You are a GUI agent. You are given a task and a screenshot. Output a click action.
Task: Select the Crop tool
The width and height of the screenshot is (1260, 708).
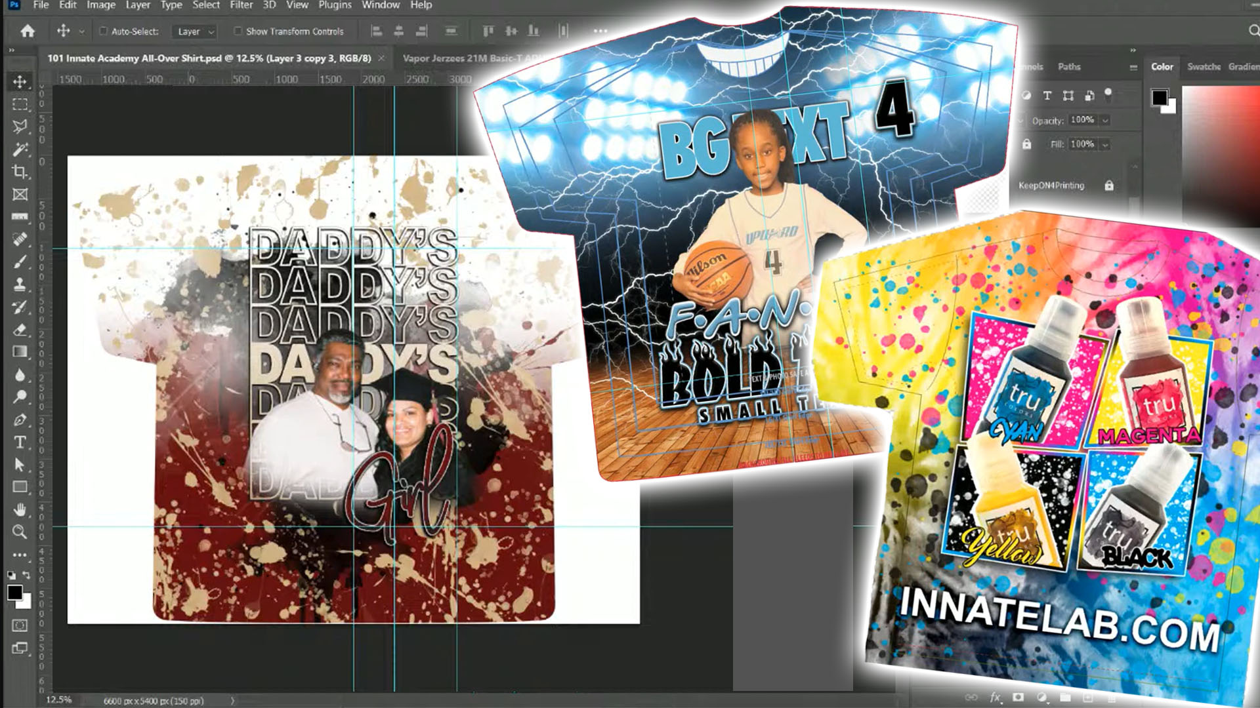tap(20, 172)
